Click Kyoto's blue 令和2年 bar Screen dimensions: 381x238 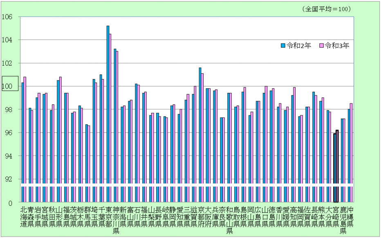tap(200, 135)
